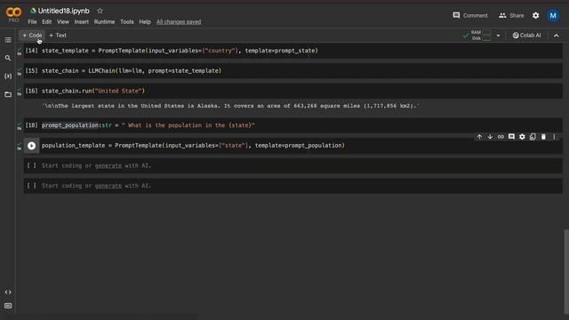569x320 pixels.
Task: Click the Alaska output text
Action: [230, 106]
